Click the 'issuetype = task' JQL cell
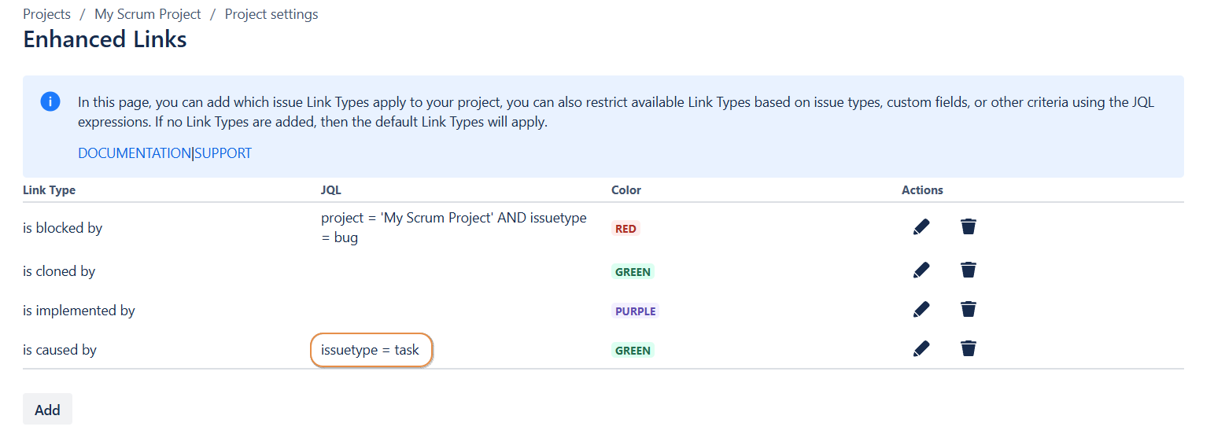 [371, 350]
